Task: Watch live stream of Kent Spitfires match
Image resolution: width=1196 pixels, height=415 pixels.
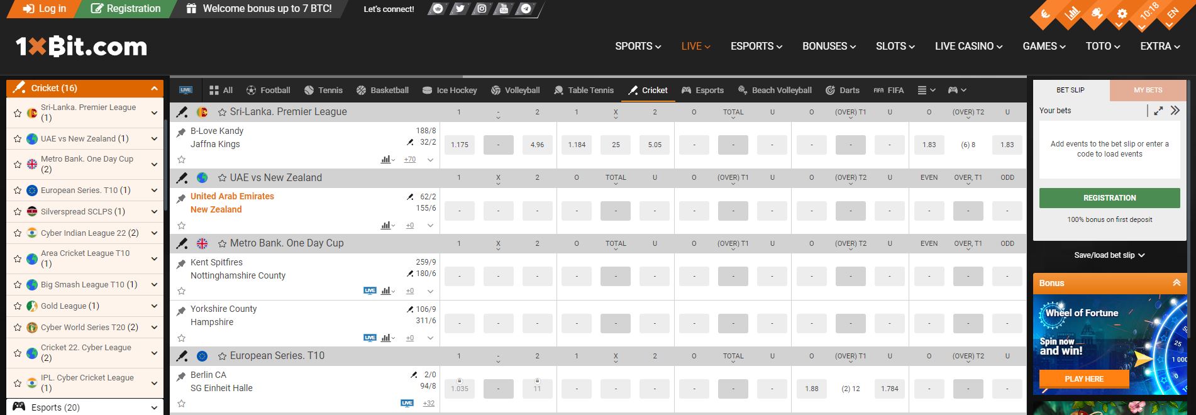Action: pyautogui.click(x=370, y=290)
